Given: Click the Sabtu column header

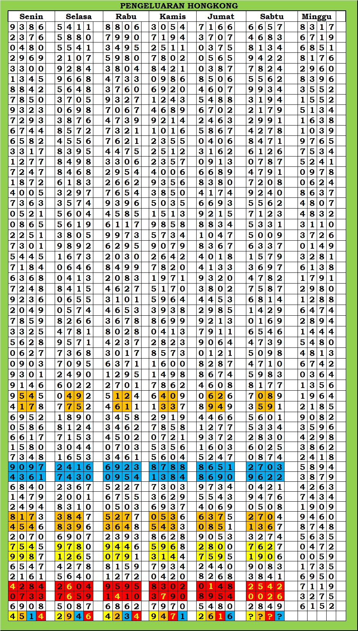Looking at the screenshot, I should coord(272,16).
